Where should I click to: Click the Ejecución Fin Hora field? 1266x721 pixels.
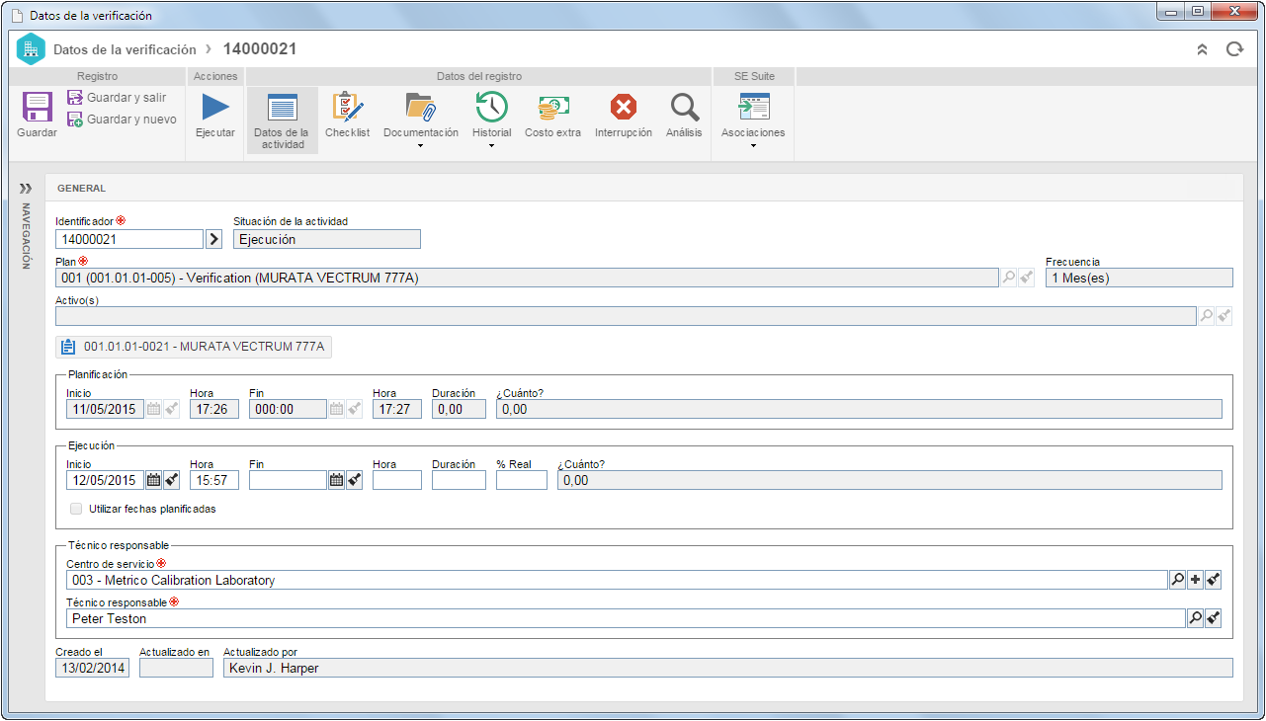click(x=397, y=480)
